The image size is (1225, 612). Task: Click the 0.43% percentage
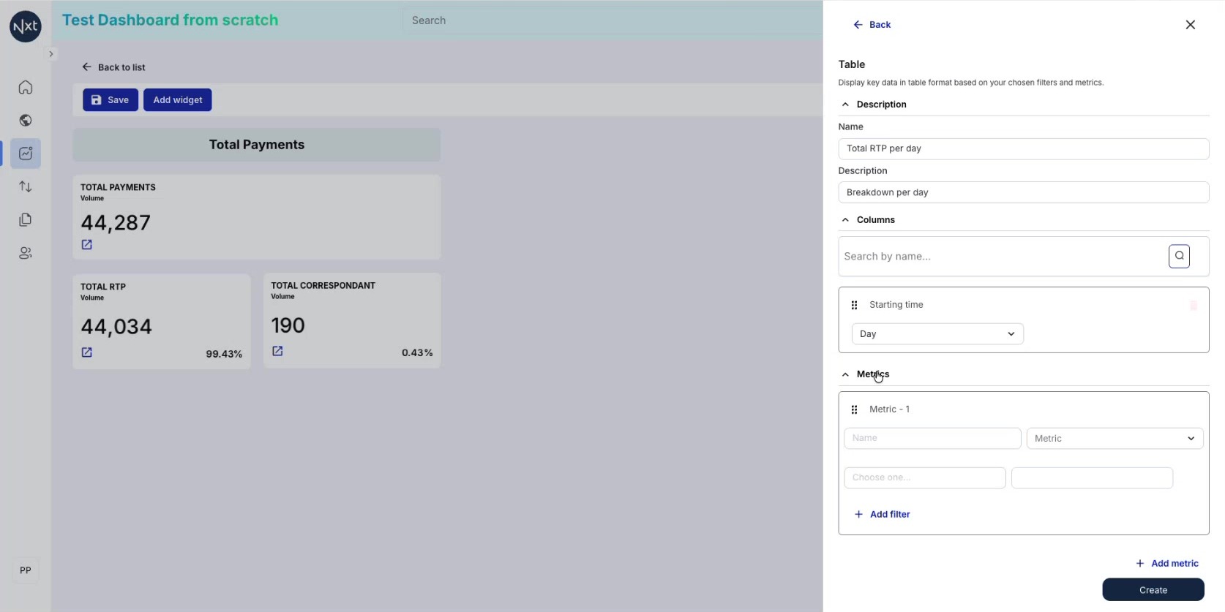tap(417, 352)
